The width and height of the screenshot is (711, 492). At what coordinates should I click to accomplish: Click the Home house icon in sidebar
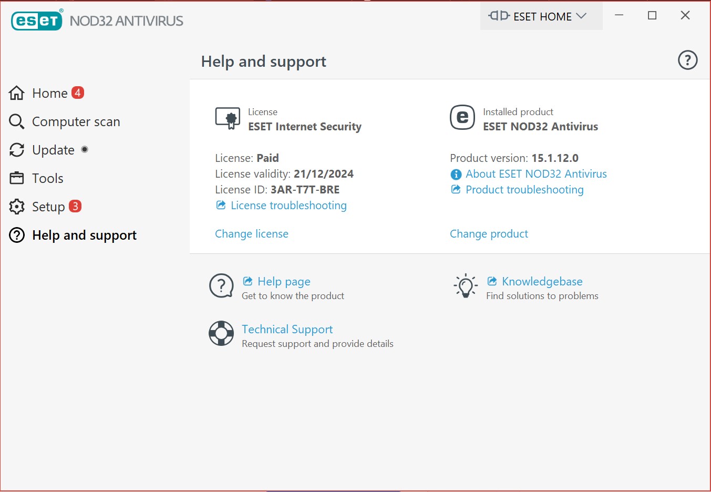17,93
